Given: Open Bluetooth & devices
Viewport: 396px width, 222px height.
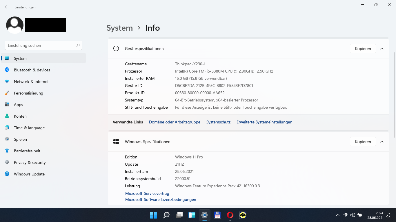Looking at the screenshot, I should coord(43,70).
